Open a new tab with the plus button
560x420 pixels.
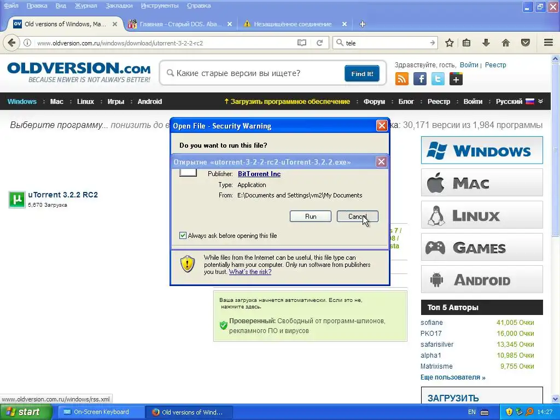pyautogui.click(x=362, y=24)
